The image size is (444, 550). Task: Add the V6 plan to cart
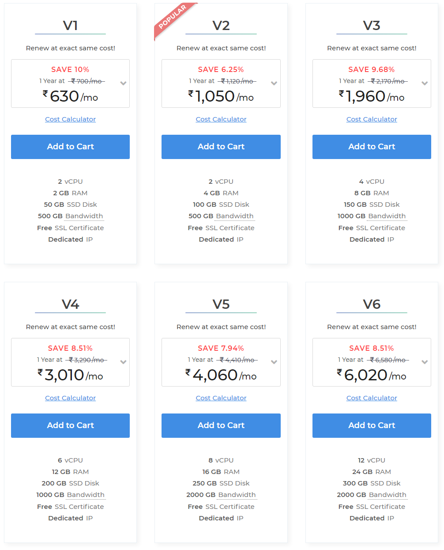click(372, 425)
